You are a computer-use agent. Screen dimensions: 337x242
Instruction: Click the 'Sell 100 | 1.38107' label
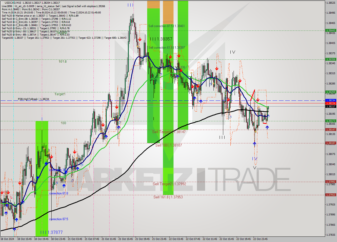[168, 145]
